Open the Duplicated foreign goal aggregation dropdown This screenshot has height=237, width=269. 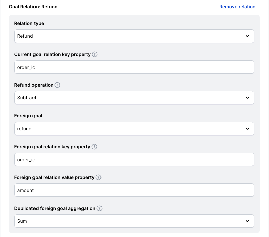pos(134,221)
